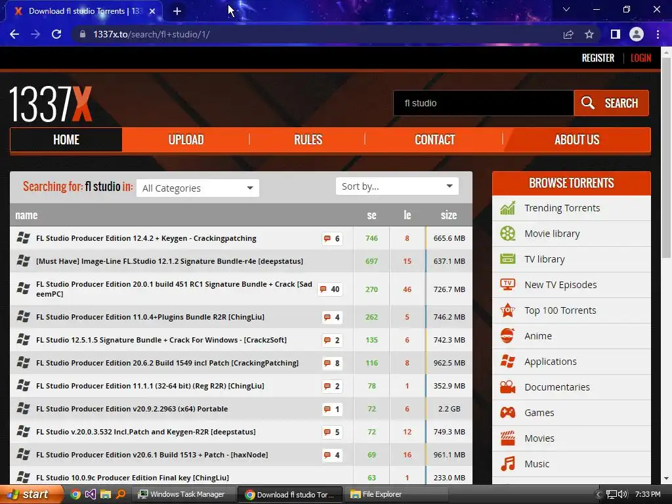
Task: Click the fl studio search input field
Action: (484, 103)
